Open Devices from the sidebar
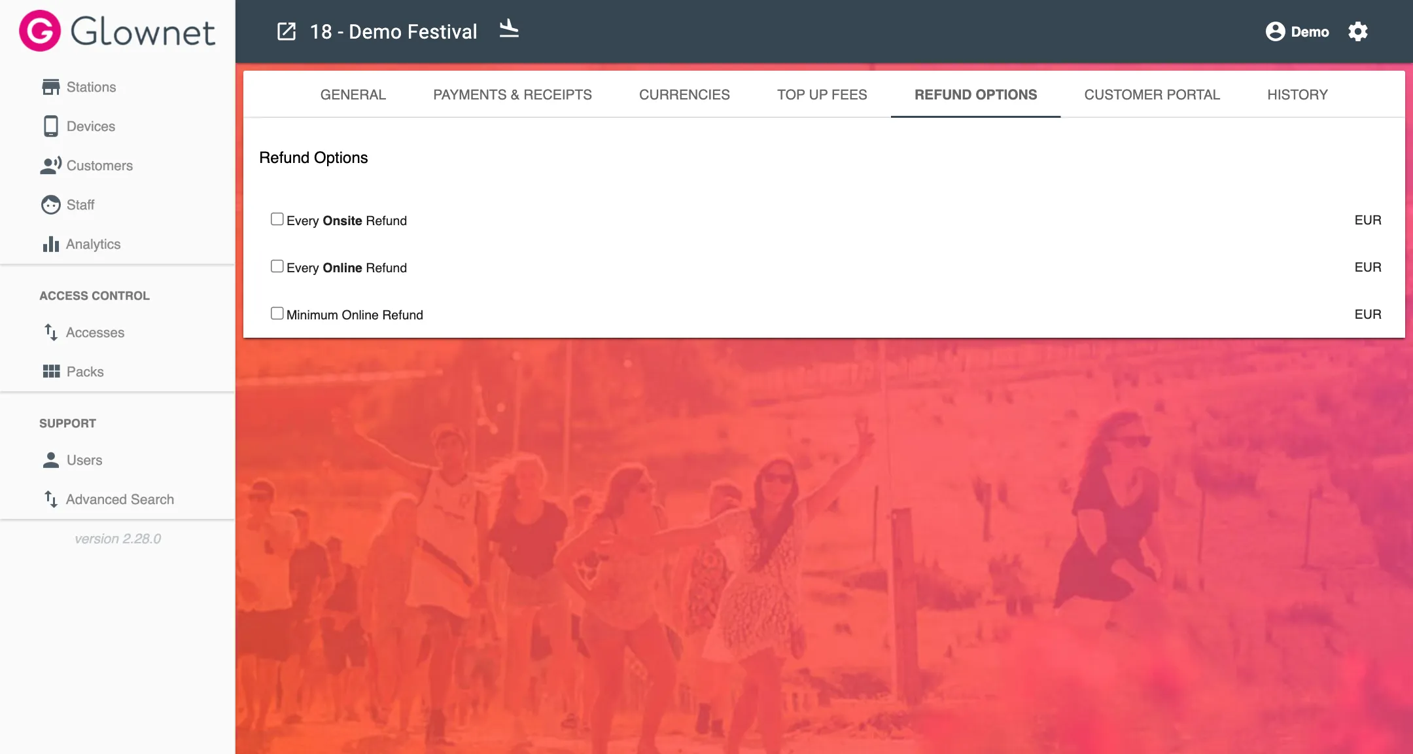 pos(91,126)
